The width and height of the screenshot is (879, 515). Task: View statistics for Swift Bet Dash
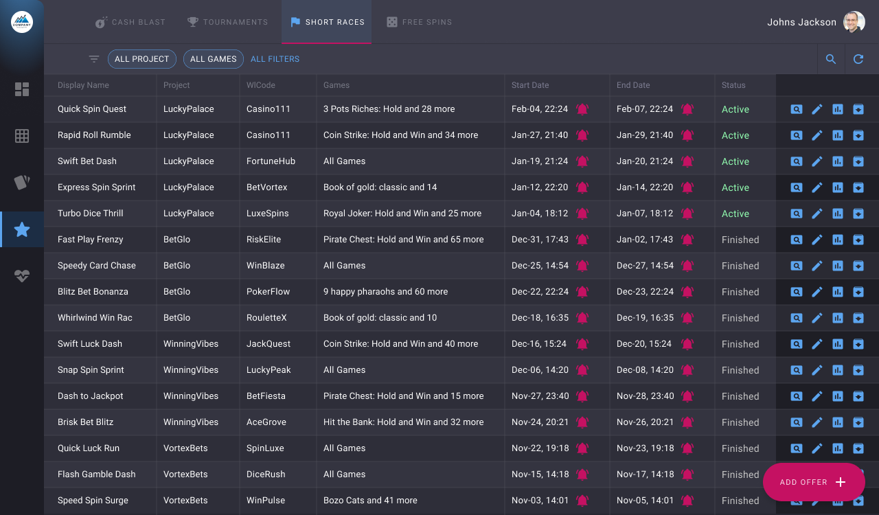pos(838,161)
